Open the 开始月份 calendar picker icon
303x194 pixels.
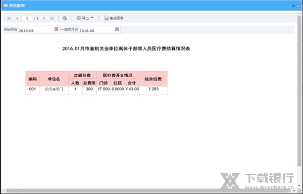pos(56,29)
